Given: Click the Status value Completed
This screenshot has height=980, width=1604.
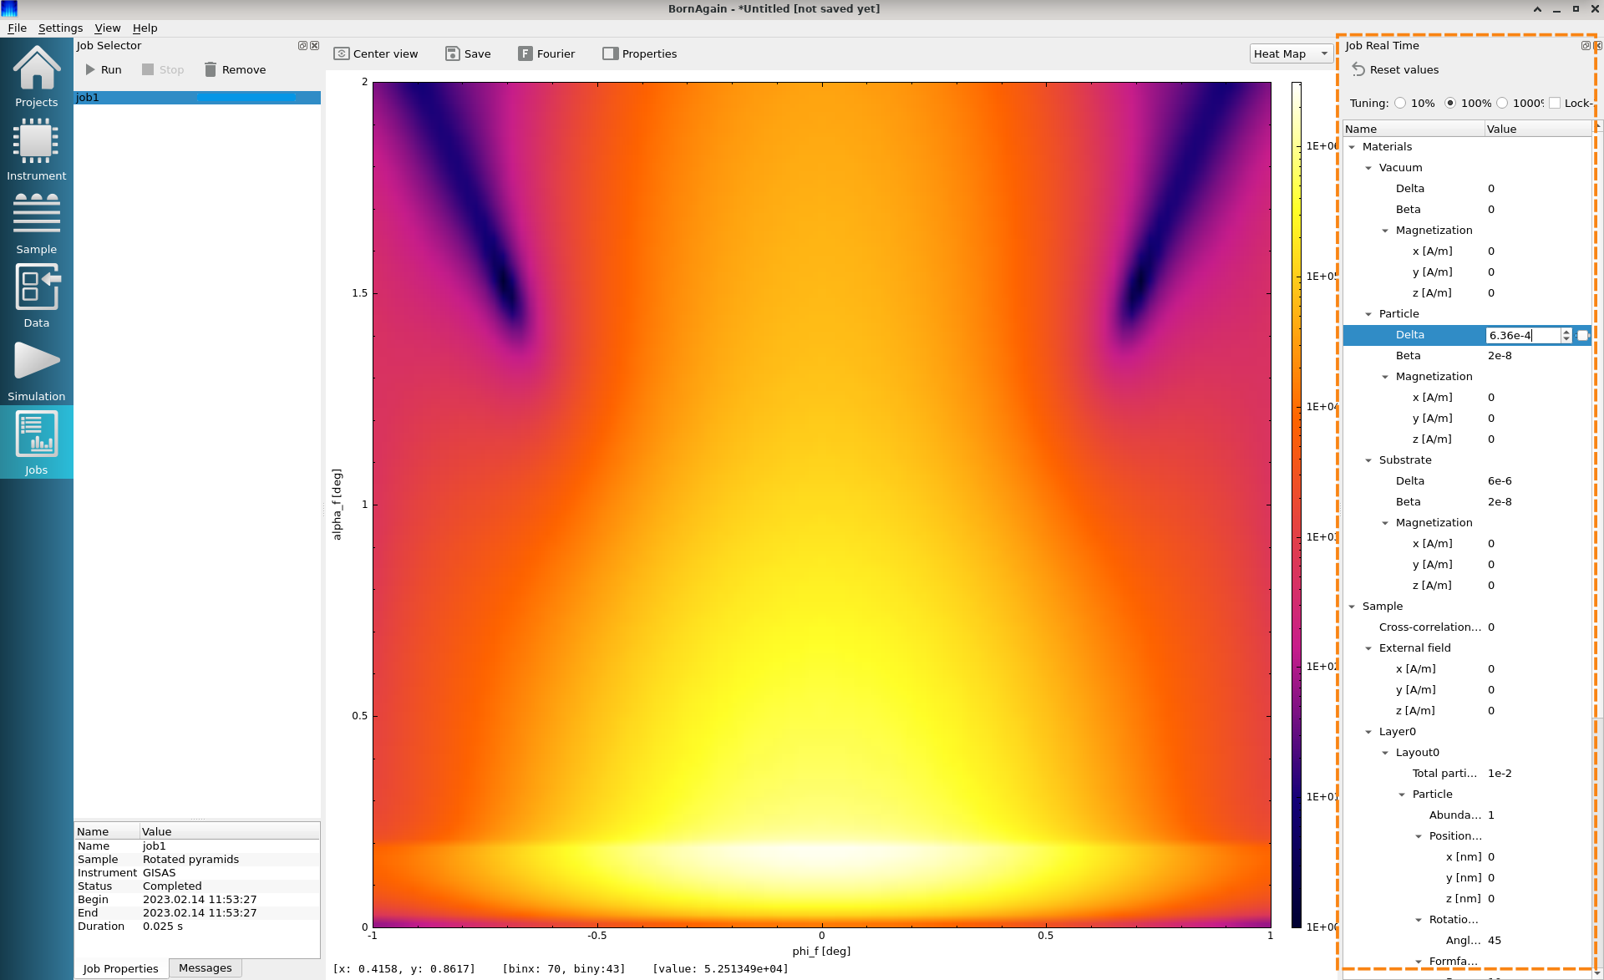Looking at the screenshot, I should click(172, 886).
